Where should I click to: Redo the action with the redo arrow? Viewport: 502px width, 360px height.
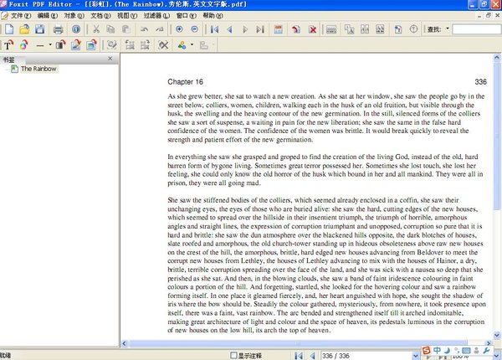tap(160, 29)
